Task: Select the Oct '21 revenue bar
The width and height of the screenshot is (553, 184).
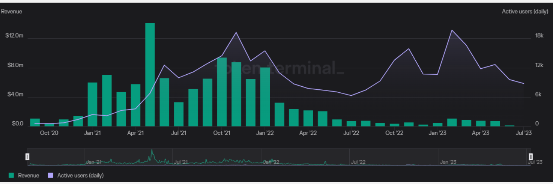Action: [x=222, y=92]
